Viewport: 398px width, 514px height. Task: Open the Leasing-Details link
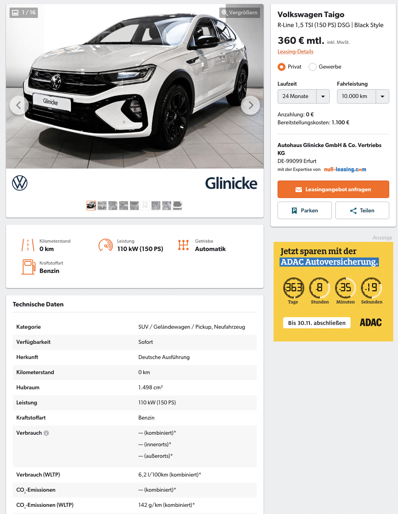point(296,52)
